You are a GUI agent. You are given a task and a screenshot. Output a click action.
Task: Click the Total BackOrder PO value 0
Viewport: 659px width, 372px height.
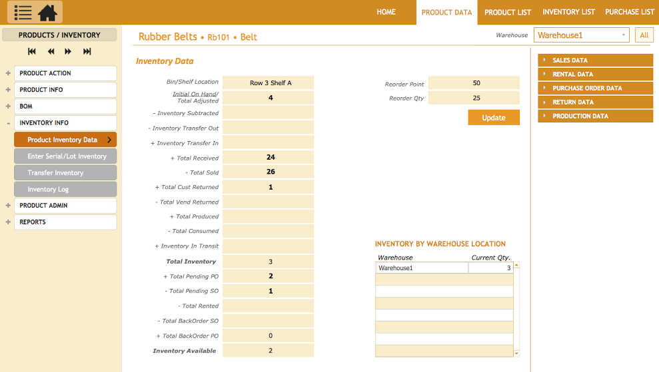click(268, 335)
